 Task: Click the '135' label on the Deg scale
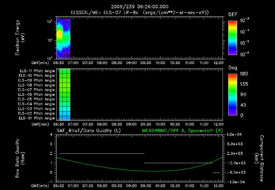[x=244, y=84]
